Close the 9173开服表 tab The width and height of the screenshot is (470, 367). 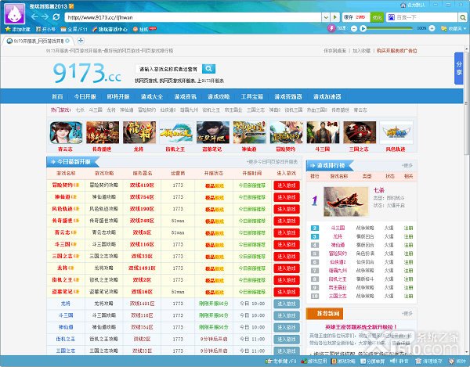click(67, 41)
